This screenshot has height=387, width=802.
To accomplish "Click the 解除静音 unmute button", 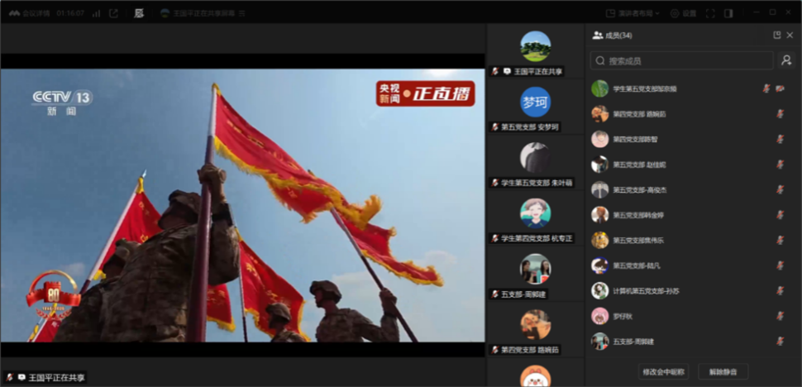I will click(723, 372).
